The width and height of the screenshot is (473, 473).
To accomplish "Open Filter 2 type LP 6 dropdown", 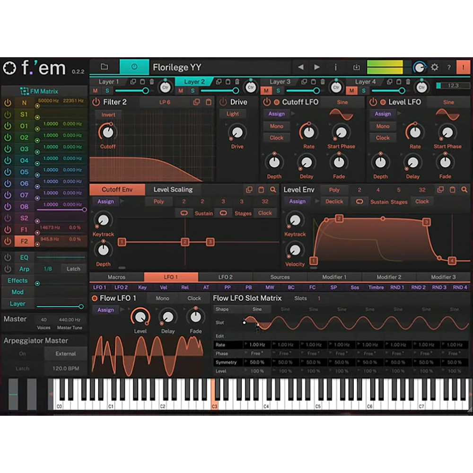I will (x=165, y=102).
